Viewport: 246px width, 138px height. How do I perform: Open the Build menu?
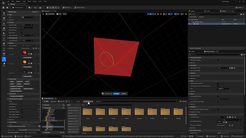coord(29,2)
